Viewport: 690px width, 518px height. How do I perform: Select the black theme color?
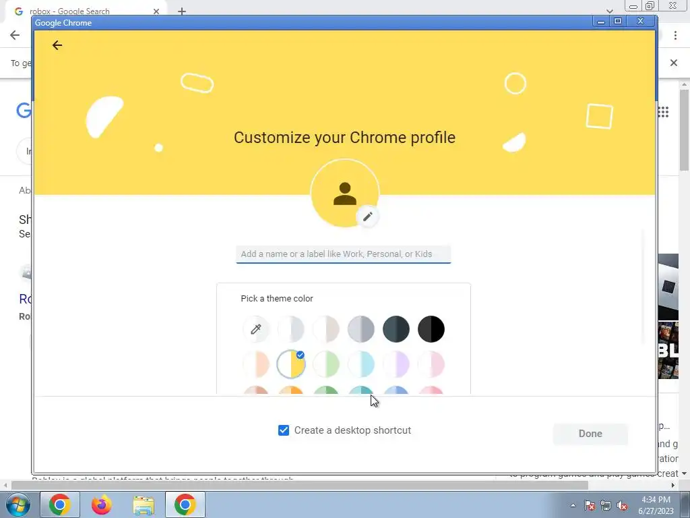[431, 329]
